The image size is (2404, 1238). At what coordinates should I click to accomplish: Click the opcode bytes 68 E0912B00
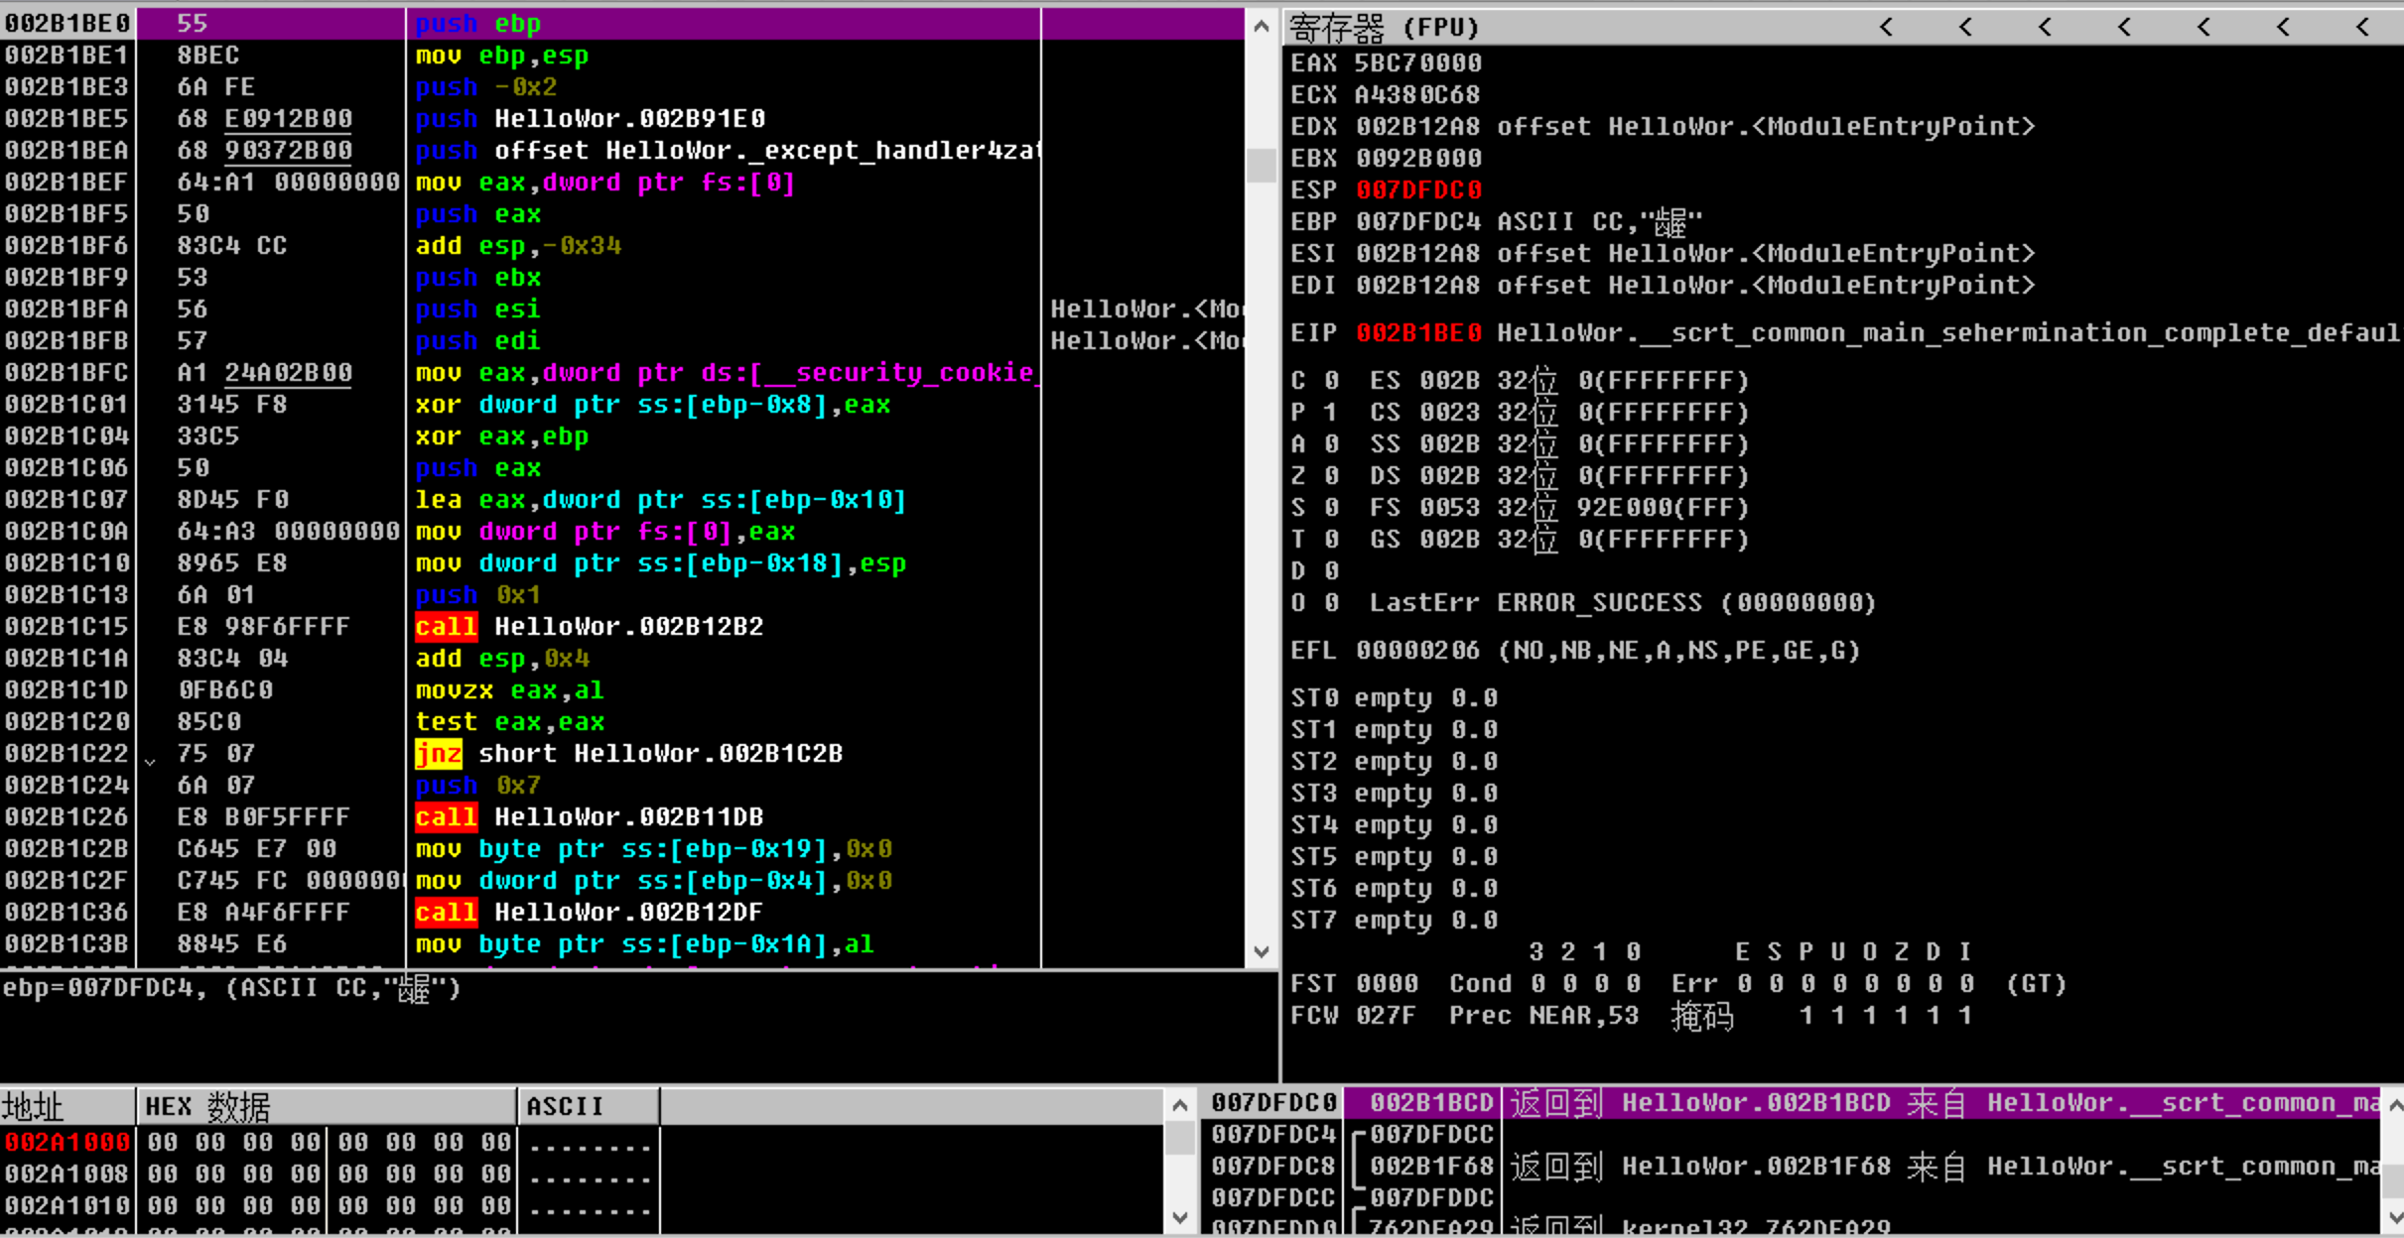click(264, 119)
